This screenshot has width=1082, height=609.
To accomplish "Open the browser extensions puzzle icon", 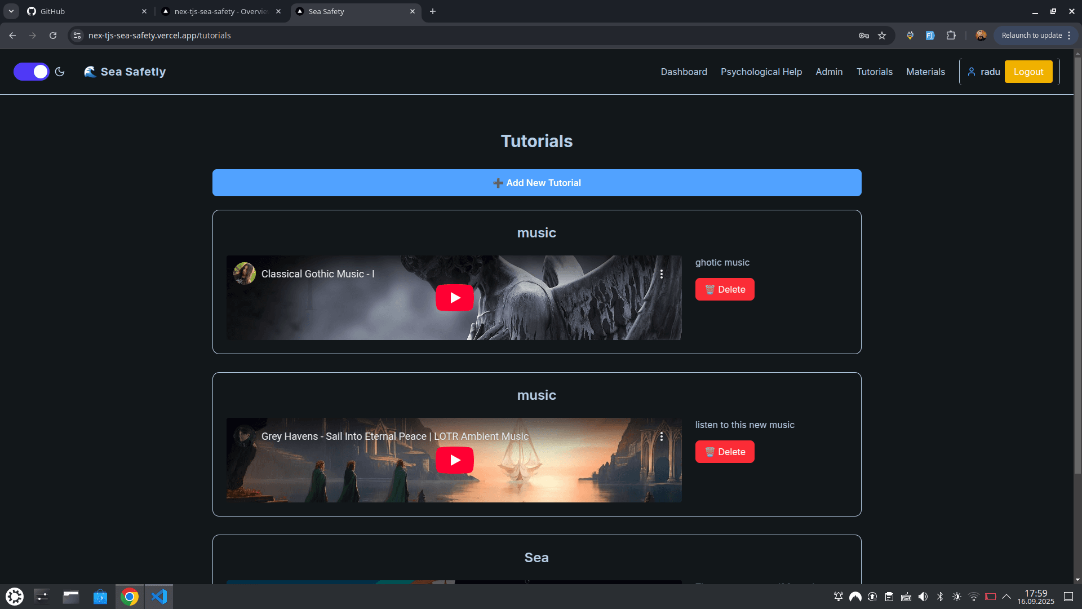I will click(951, 36).
